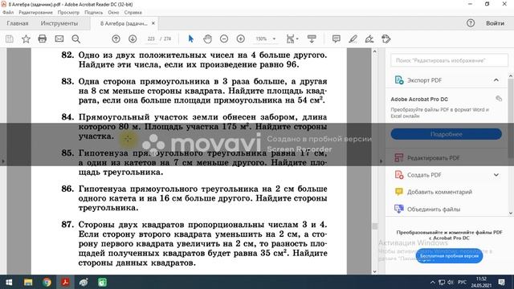Open the Редактирование menu

click(35, 13)
